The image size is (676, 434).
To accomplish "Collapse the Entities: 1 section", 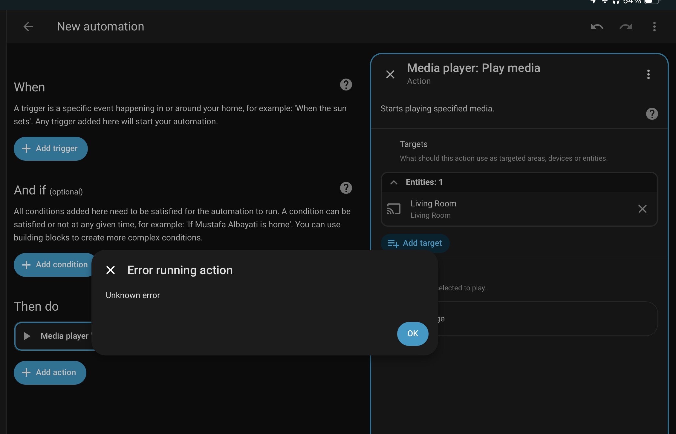I will (394, 182).
